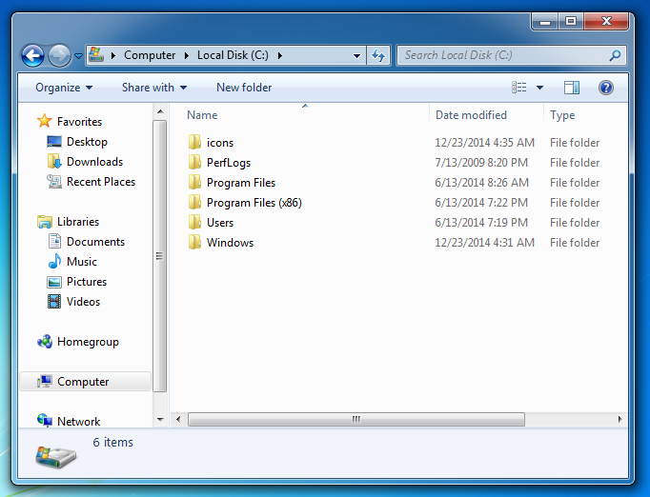Select the Program Files (x86) folder

[x=254, y=203]
